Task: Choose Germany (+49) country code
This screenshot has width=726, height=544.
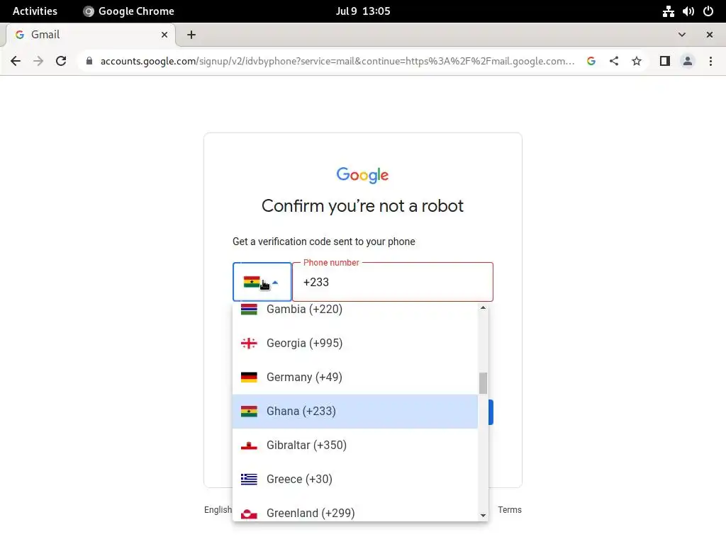Action: point(355,377)
